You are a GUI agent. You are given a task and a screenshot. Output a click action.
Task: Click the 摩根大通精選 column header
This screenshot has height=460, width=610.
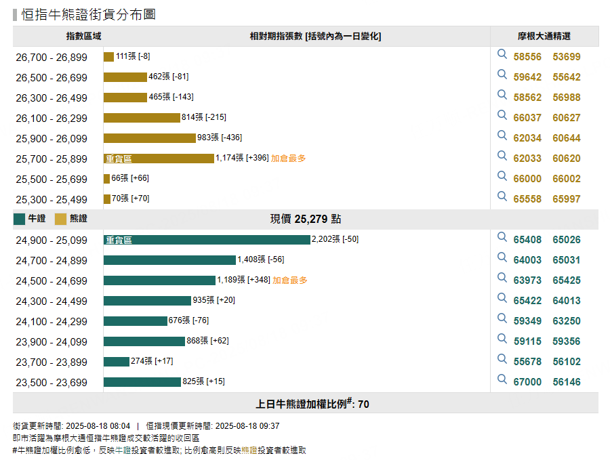pos(544,36)
